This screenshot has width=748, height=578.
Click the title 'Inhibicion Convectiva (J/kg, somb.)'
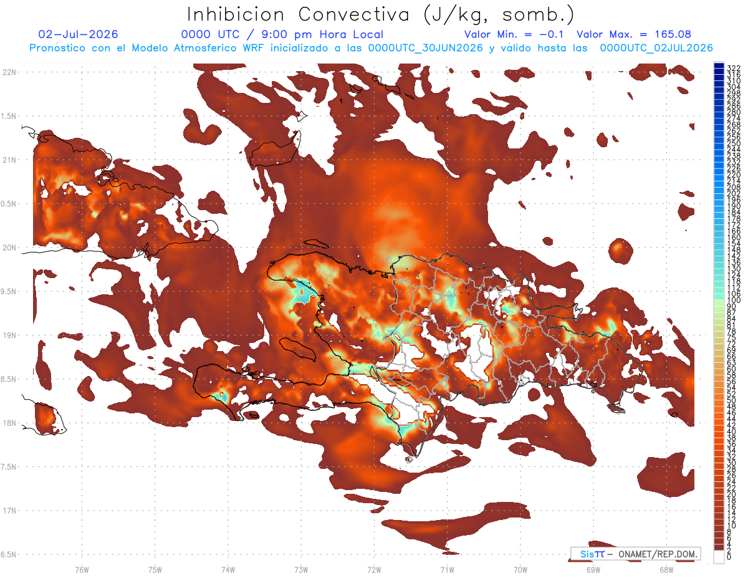tap(381, 15)
